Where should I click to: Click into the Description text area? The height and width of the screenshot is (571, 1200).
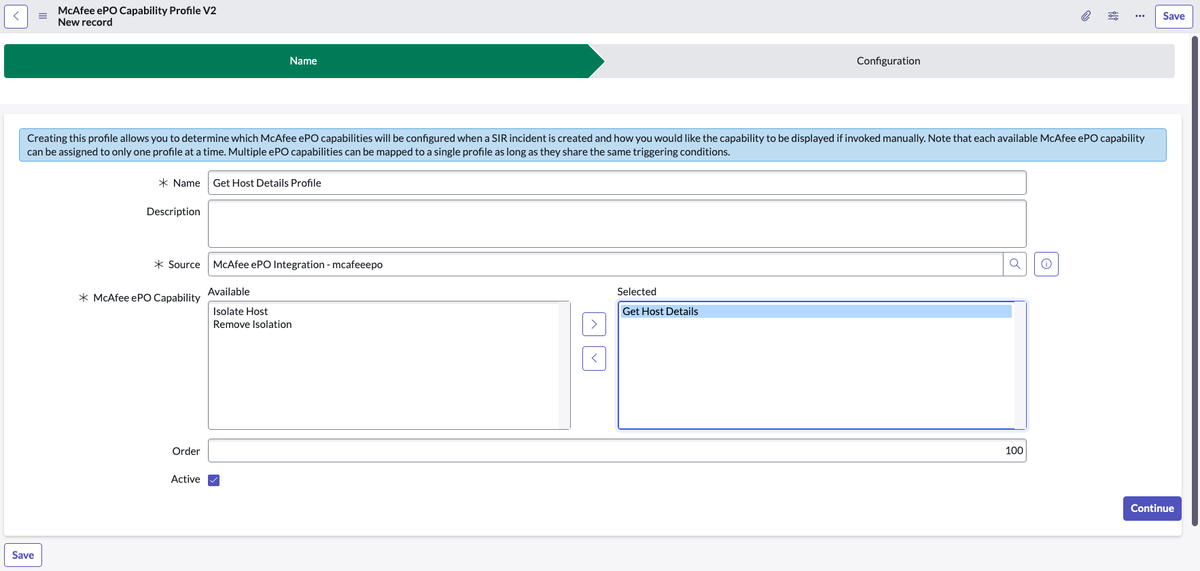[617, 223]
